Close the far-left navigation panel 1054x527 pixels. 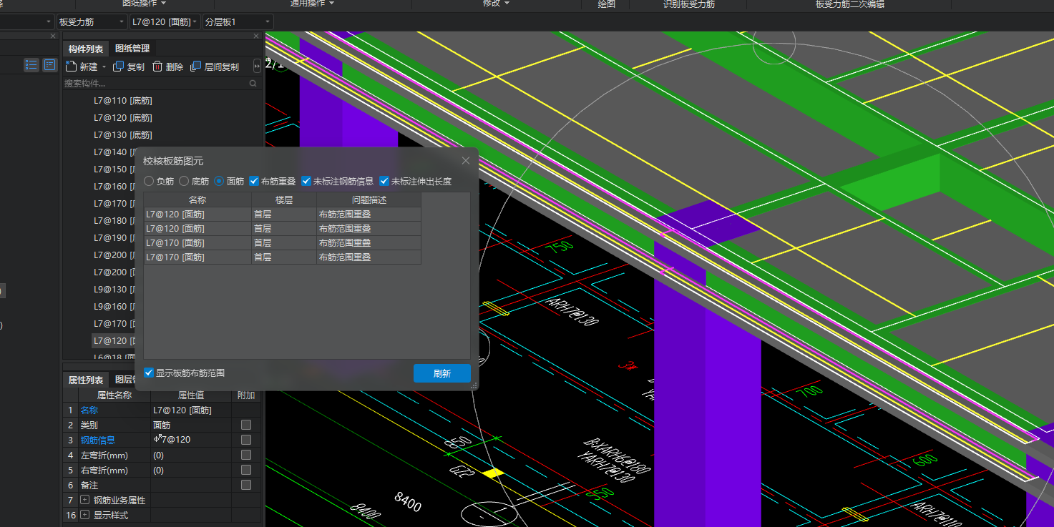(x=53, y=36)
